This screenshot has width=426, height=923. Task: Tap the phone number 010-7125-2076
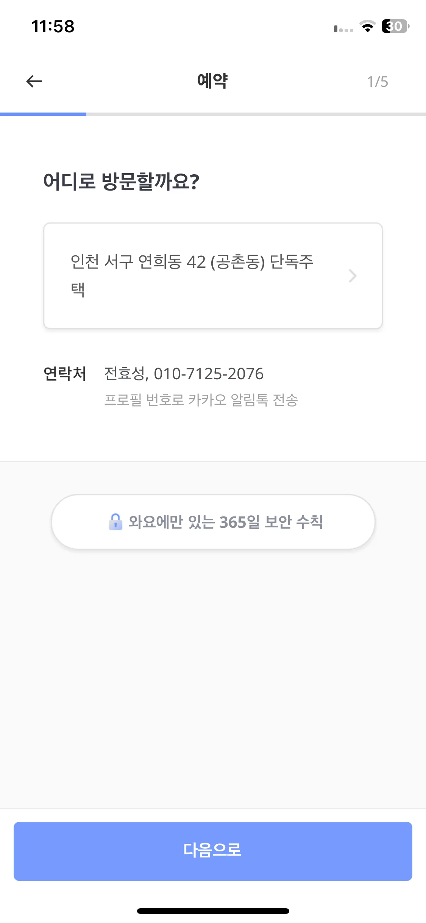pyautogui.click(x=209, y=374)
